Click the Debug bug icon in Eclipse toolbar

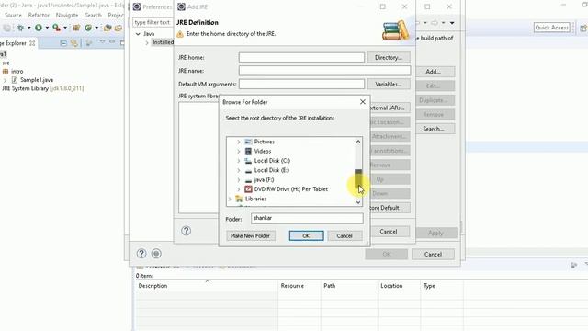coord(20,28)
